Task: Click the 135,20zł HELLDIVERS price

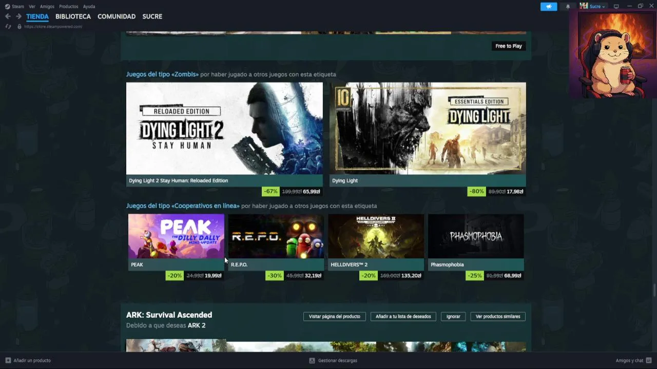Action: point(411,276)
